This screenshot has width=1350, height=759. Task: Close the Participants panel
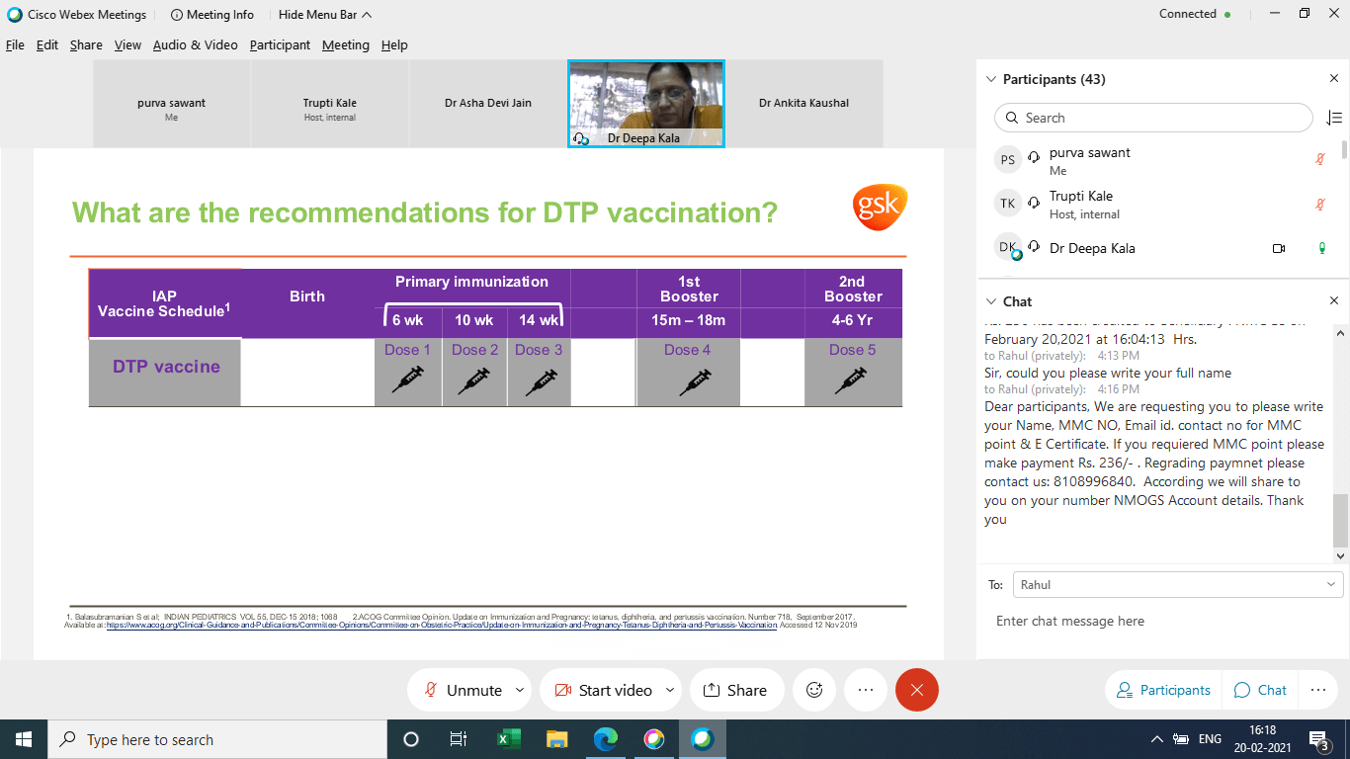[x=1333, y=79]
